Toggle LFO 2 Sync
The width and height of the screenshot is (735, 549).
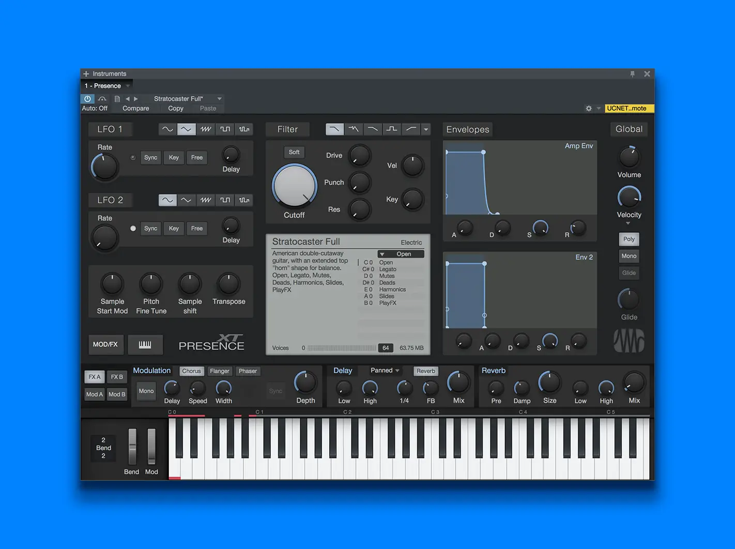(151, 228)
